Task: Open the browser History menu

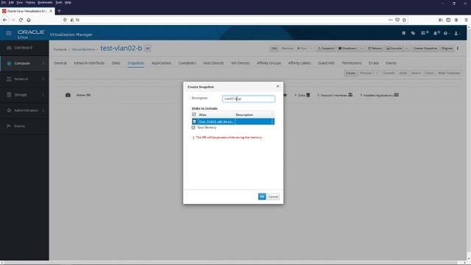Action: (30, 2)
